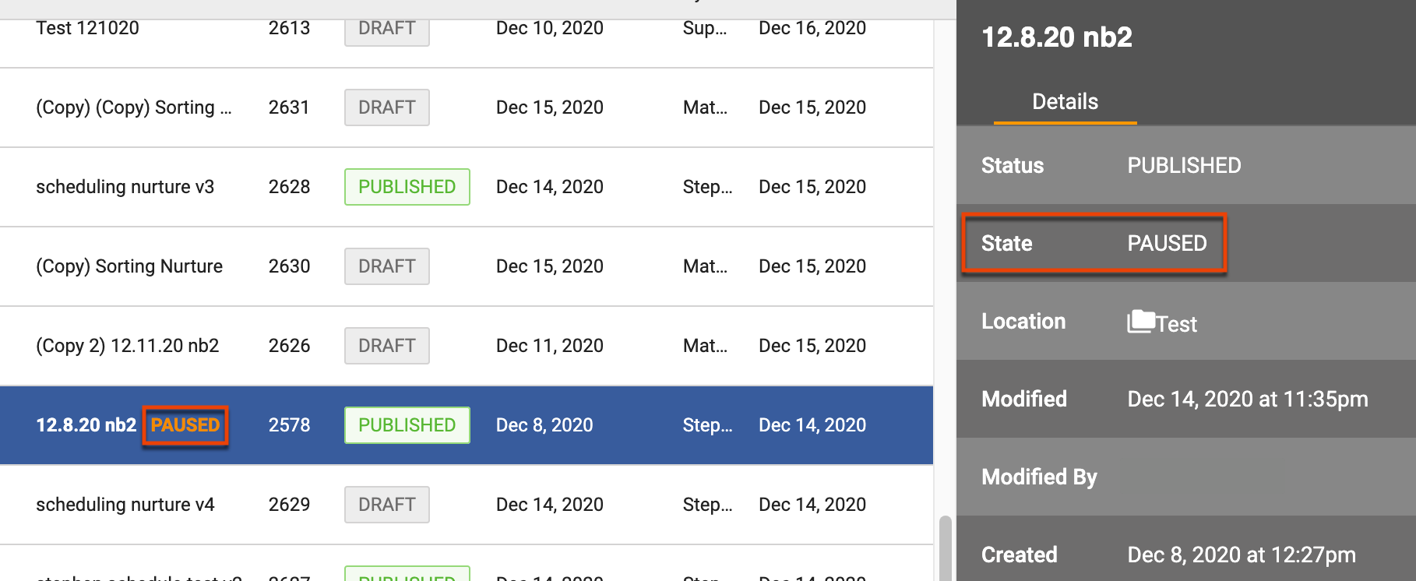This screenshot has height=581, width=1416.
Task: Click ID 2628 in the list
Action: click(x=289, y=187)
